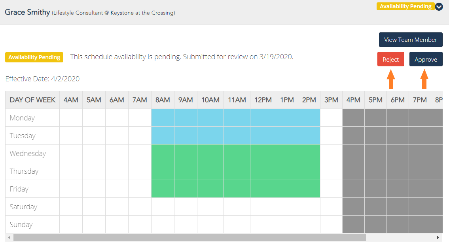Select the Grace Smithy name heading

point(27,12)
